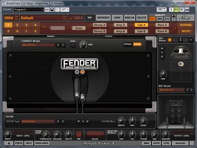The width and height of the screenshot is (197, 148).
Task: Open the PREFS button
Action: coord(19,143)
